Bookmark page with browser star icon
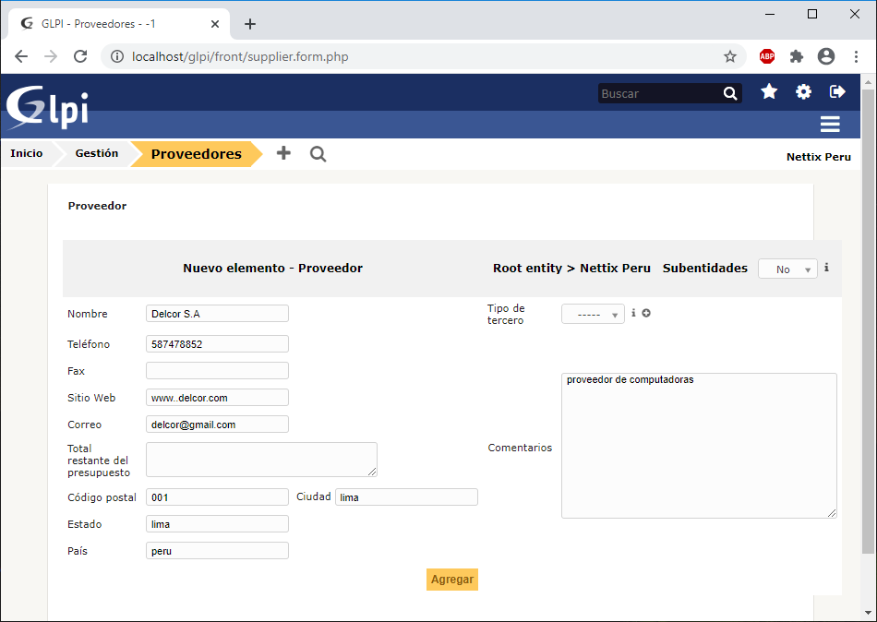Image resolution: width=877 pixels, height=622 pixels. click(x=730, y=56)
